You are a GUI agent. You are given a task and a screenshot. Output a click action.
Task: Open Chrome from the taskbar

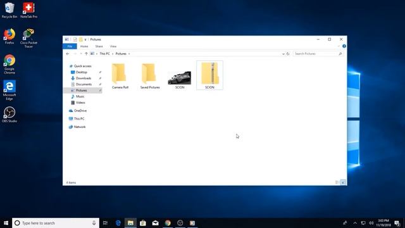click(x=168, y=223)
